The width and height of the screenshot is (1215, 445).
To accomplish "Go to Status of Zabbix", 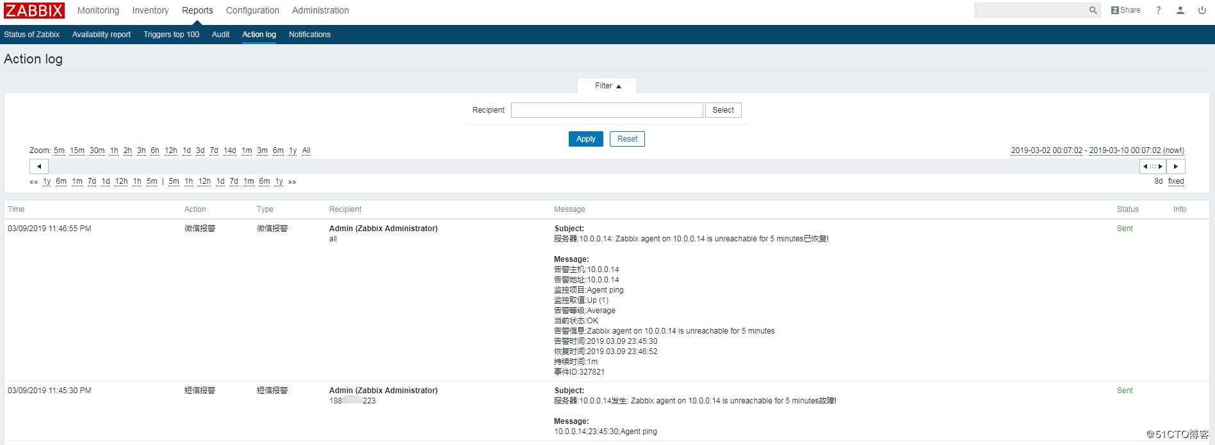I will (x=31, y=35).
